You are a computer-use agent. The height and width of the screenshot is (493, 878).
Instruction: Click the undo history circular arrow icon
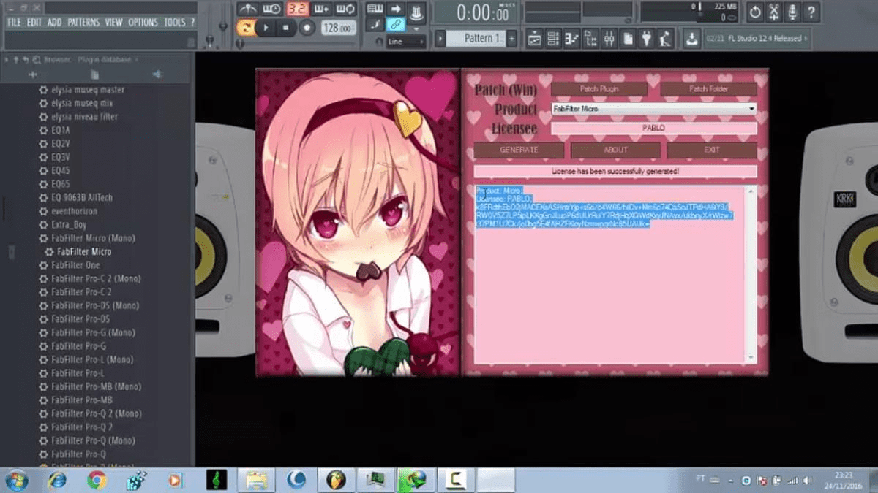pos(755,12)
